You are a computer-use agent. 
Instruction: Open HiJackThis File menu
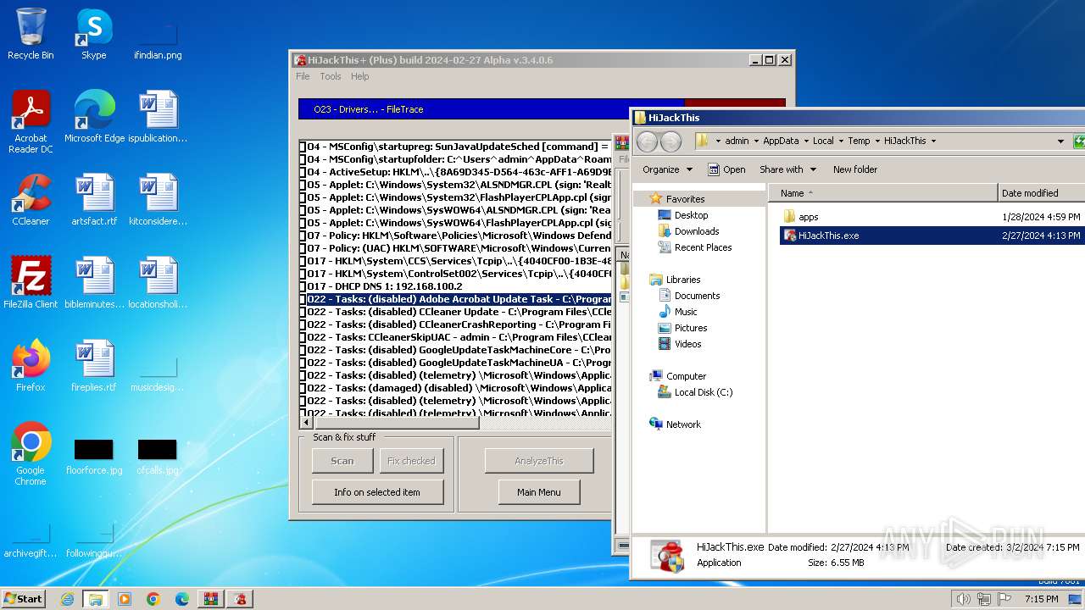[303, 76]
